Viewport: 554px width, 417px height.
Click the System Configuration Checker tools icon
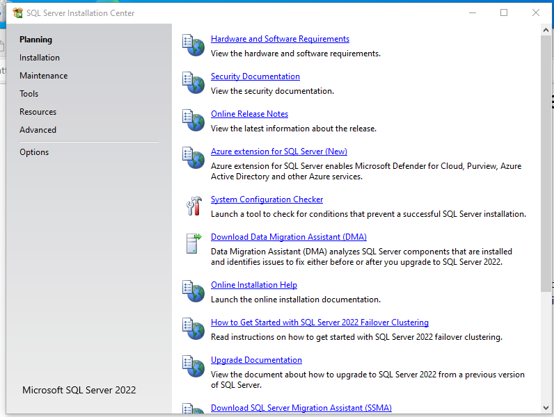[x=193, y=206]
